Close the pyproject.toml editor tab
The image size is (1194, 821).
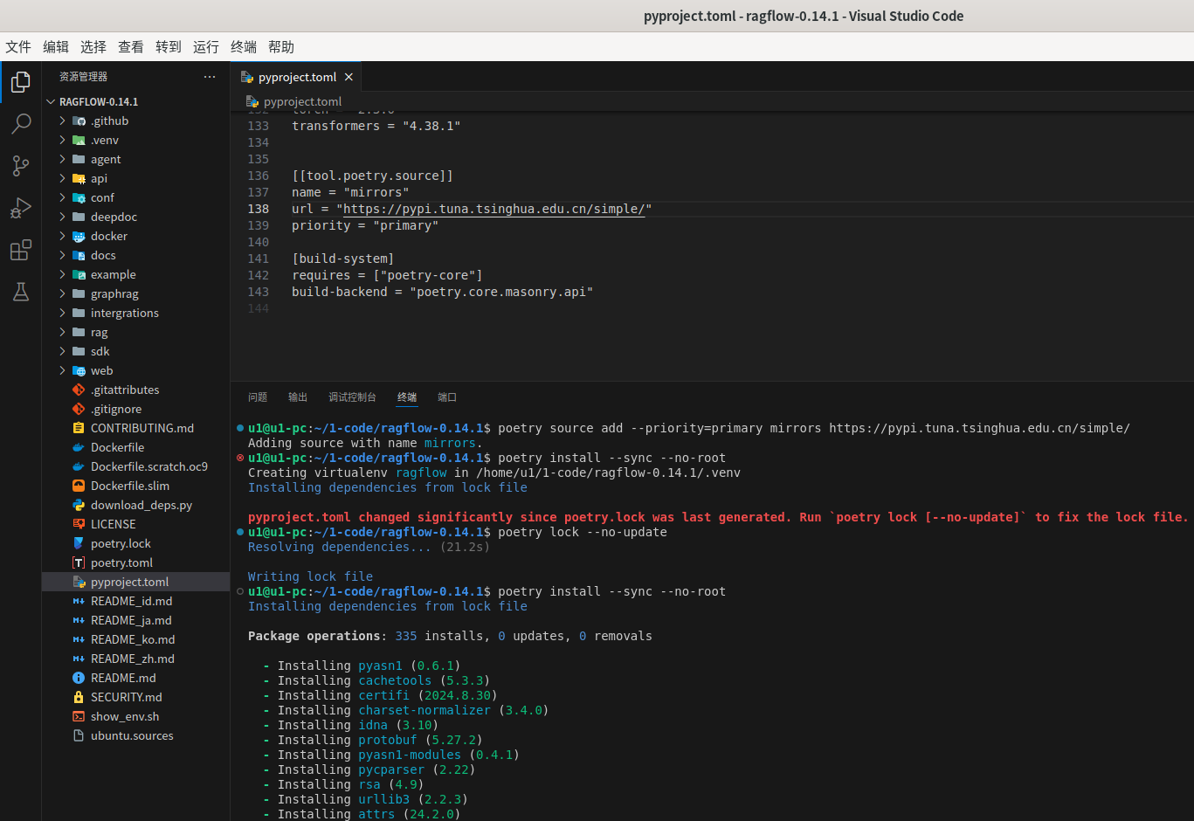(x=349, y=77)
